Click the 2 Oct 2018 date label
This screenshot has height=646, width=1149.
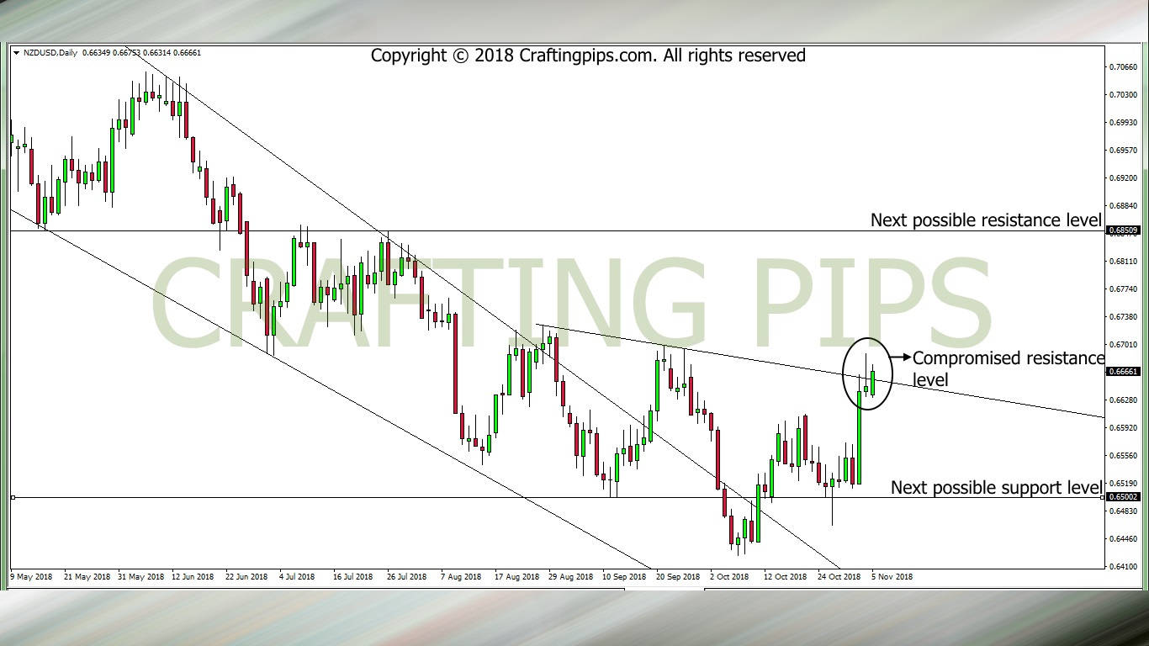728,577
